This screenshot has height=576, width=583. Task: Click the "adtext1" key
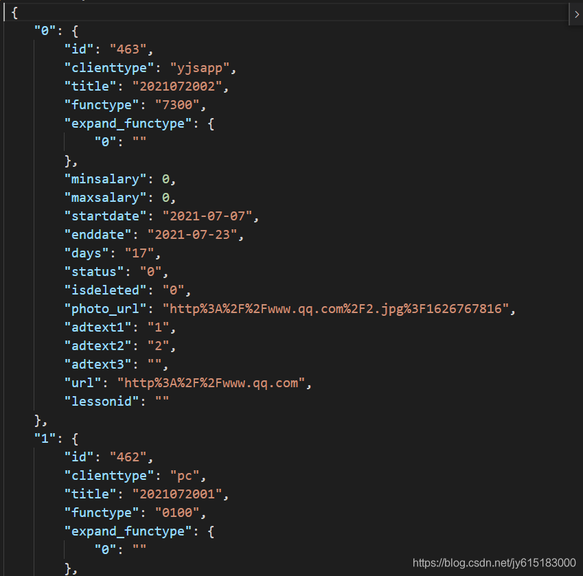pyautogui.click(x=98, y=327)
